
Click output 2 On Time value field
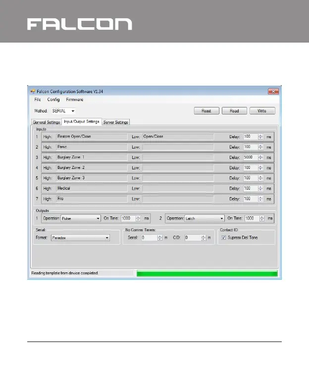(252, 218)
